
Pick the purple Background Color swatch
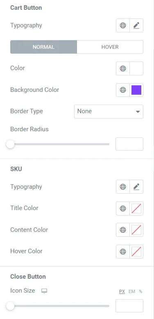[136, 90]
